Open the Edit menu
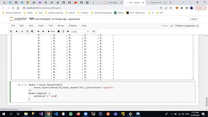208x117 pixels. pyautogui.click(x=21, y=26)
